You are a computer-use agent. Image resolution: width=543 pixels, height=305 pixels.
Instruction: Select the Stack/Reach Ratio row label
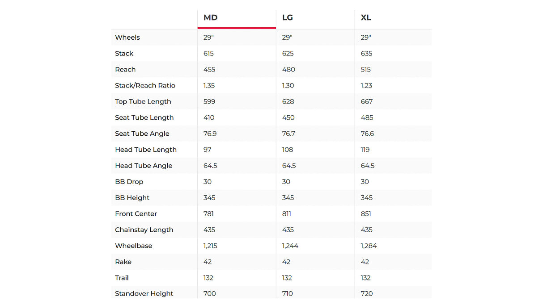click(145, 86)
